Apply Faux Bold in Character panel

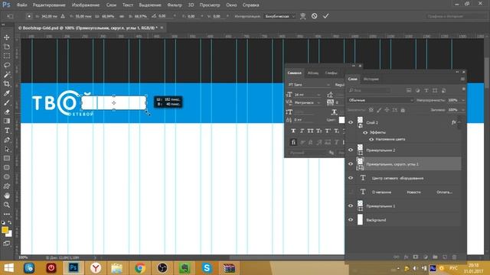pos(293,131)
